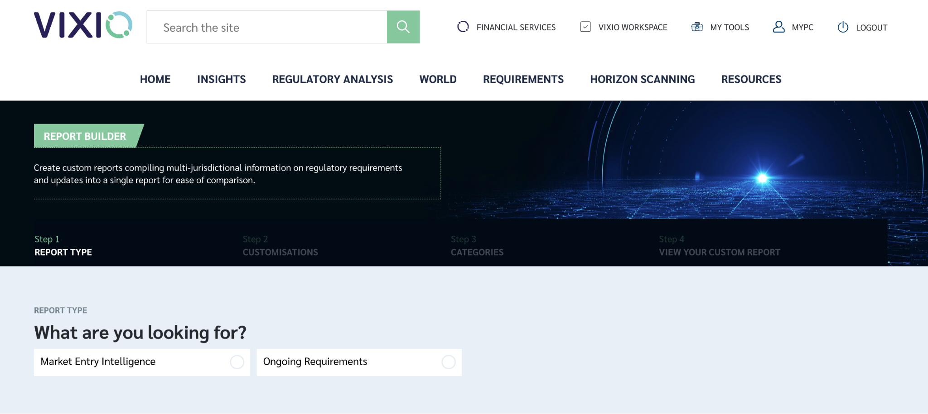Select Step 4 VIEW YOUR CUSTOM REPORT

point(720,246)
